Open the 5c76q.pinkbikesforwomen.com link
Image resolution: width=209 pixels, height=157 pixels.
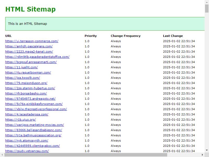pos(34,104)
